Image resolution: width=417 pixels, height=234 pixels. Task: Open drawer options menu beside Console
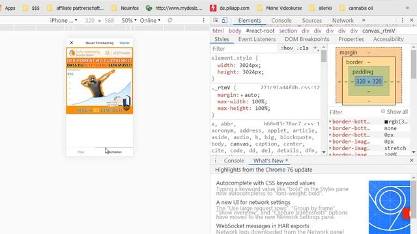click(x=216, y=161)
